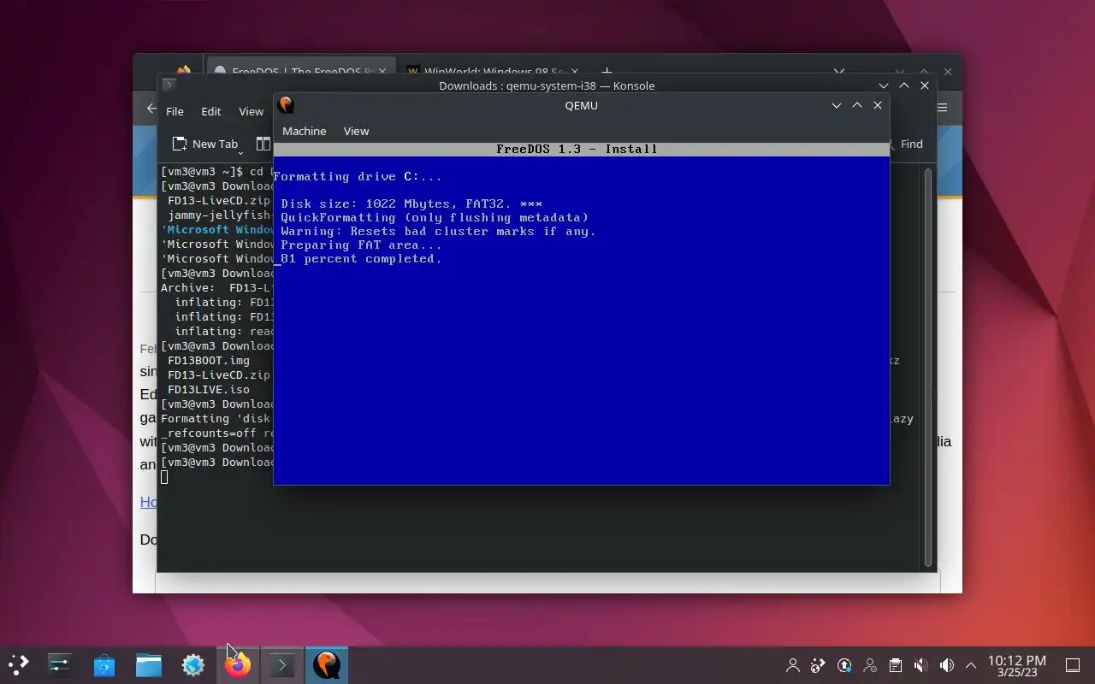Open the sliders settings icon in taskbar
Viewport: 1095px width, 684px height.
tap(59, 664)
